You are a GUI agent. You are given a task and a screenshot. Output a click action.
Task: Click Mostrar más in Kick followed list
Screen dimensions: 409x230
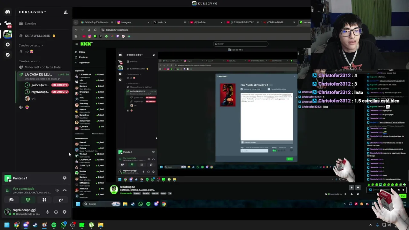80,134
